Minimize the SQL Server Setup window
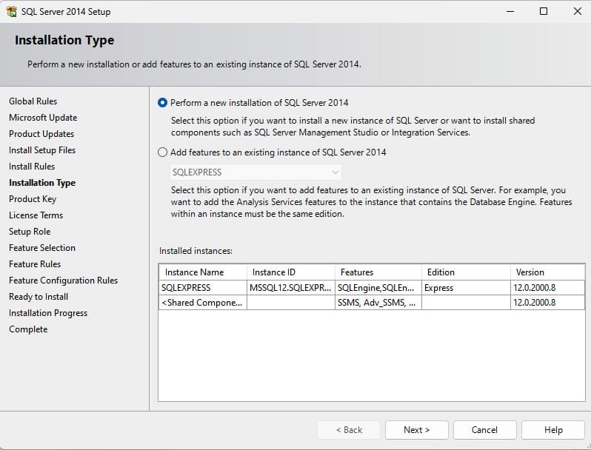This screenshot has width=591, height=450. [510, 12]
